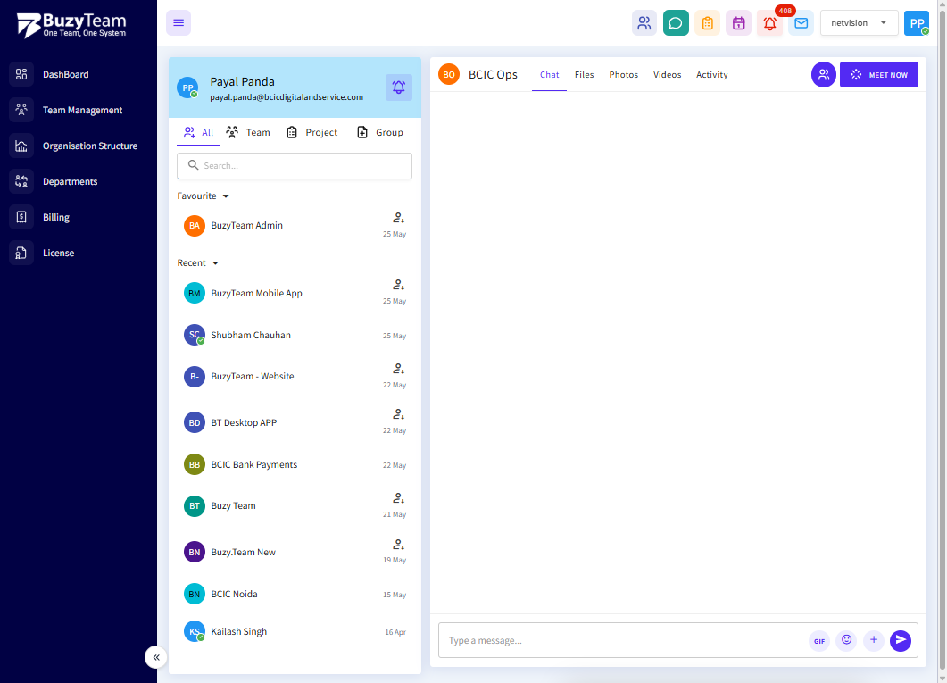Open the purple calendar icon
Image resolution: width=947 pixels, height=683 pixels.
738,23
